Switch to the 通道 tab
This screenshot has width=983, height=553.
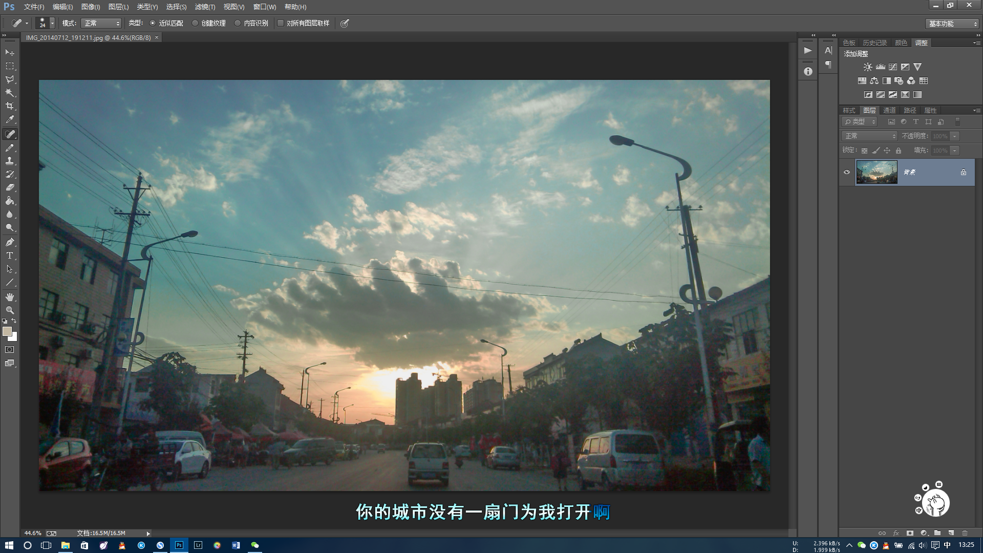tap(891, 110)
